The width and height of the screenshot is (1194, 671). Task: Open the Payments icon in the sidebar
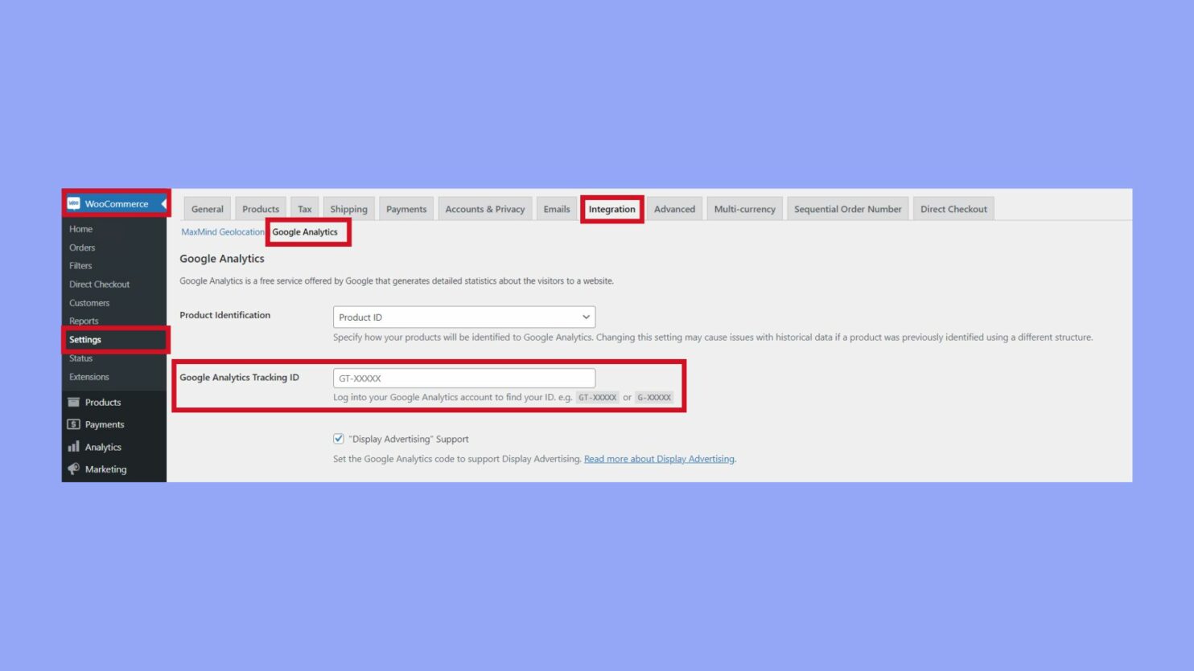coord(72,424)
